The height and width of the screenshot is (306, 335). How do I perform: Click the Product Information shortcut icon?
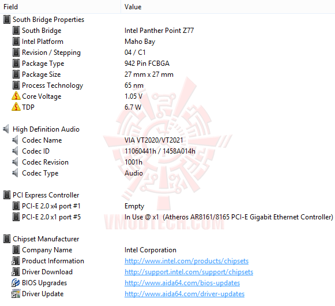coord(16,261)
